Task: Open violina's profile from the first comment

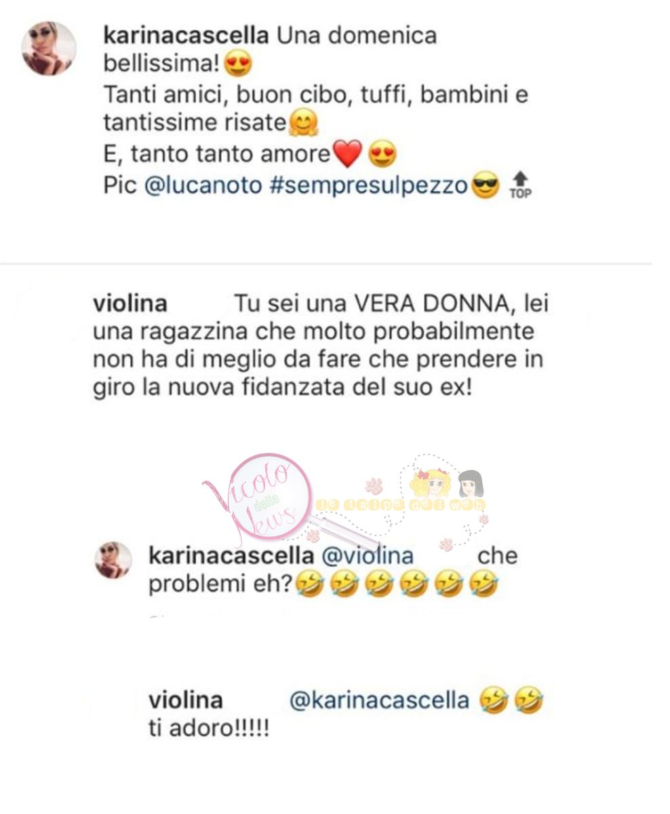Action: coord(130,303)
